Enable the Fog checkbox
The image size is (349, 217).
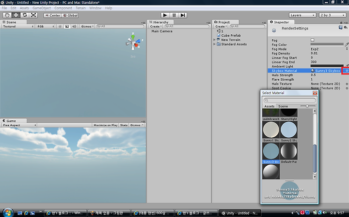[x=312, y=40]
